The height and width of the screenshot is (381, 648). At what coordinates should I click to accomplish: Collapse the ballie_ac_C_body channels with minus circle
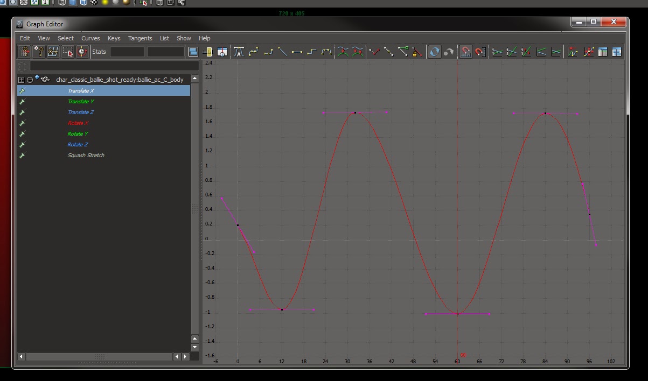30,80
